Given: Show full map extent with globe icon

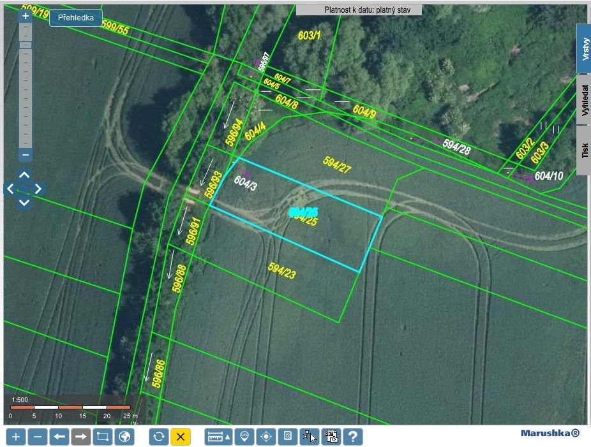Looking at the screenshot, I should [125, 437].
